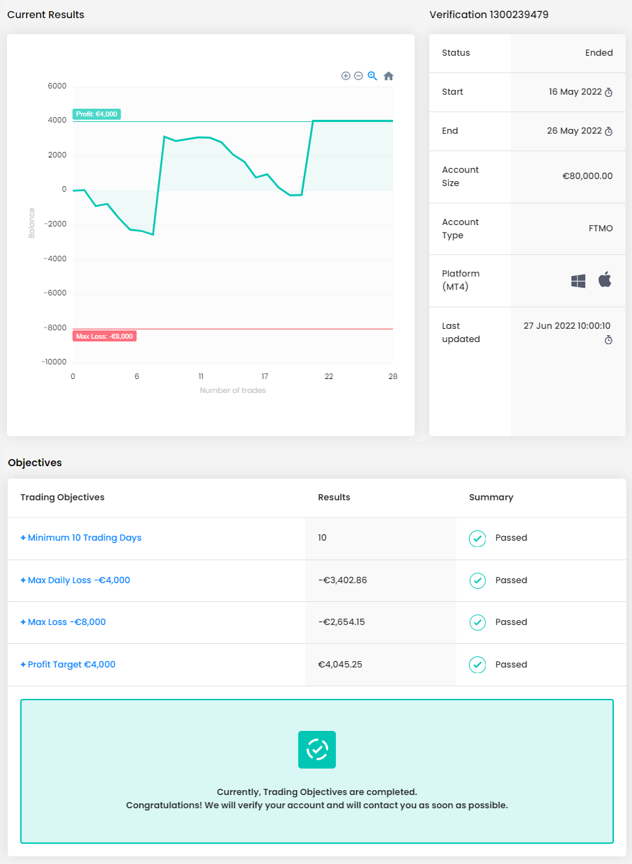The height and width of the screenshot is (864, 632).
Task: Expand Max Loss -€8,000 objective
Action: coord(63,622)
